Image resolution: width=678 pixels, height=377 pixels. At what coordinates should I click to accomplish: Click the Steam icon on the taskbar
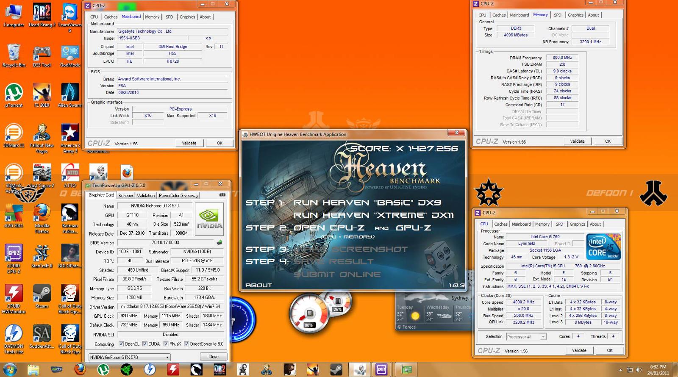point(336,369)
